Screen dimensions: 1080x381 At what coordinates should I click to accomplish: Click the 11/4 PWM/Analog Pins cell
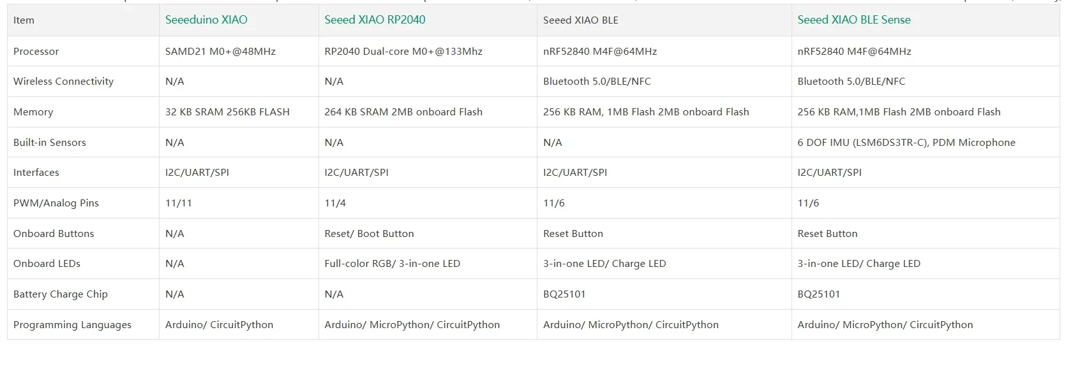pos(335,203)
